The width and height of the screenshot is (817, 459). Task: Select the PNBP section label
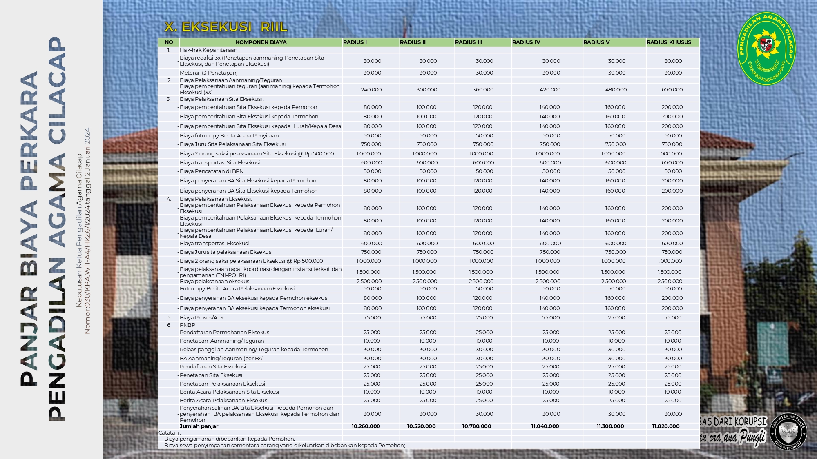[188, 325]
